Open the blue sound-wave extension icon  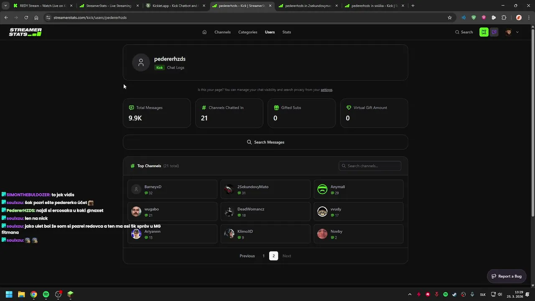464,18
